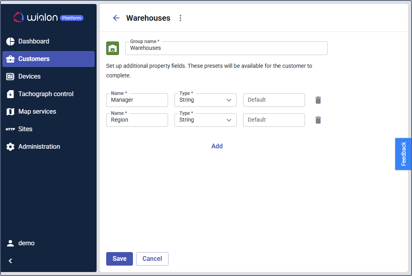Navigate to Map services
The height and width of the screenshot is (276, 412).
point(37,112)
